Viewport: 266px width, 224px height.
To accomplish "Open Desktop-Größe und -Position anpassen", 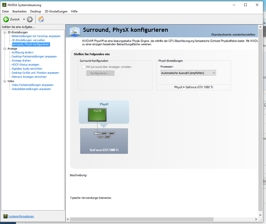I will click(x=36, y=73).
